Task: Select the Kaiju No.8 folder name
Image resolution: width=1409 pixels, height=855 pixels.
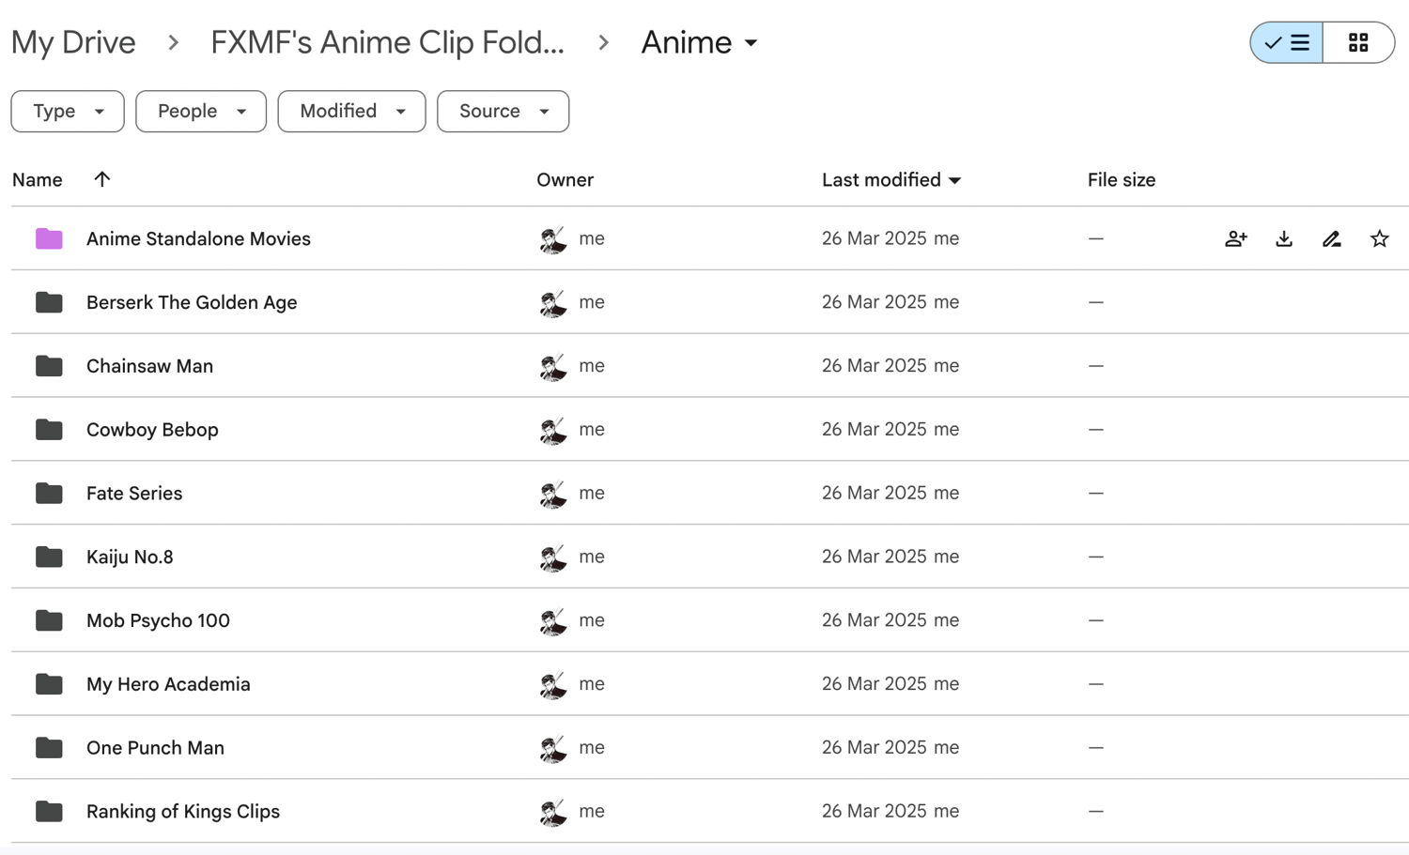Action: pos(130,557)
